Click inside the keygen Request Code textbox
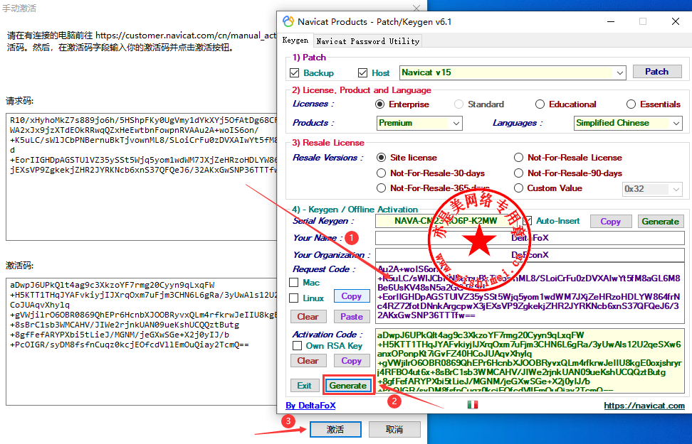The image size is (692, 444). point(530,293)
